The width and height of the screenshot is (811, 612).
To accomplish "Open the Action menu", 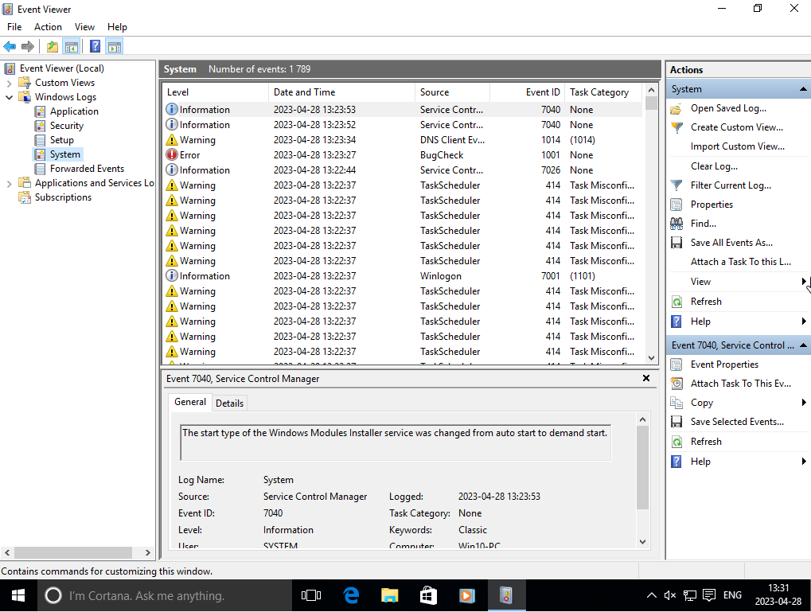I will 48,27.
